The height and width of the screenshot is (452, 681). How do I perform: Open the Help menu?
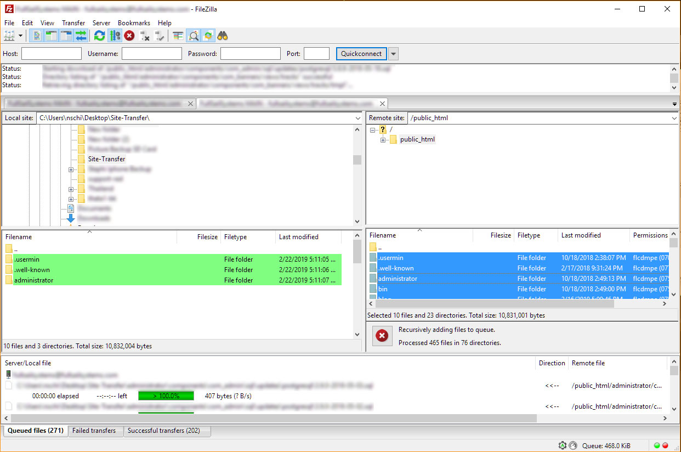[164, 23]
